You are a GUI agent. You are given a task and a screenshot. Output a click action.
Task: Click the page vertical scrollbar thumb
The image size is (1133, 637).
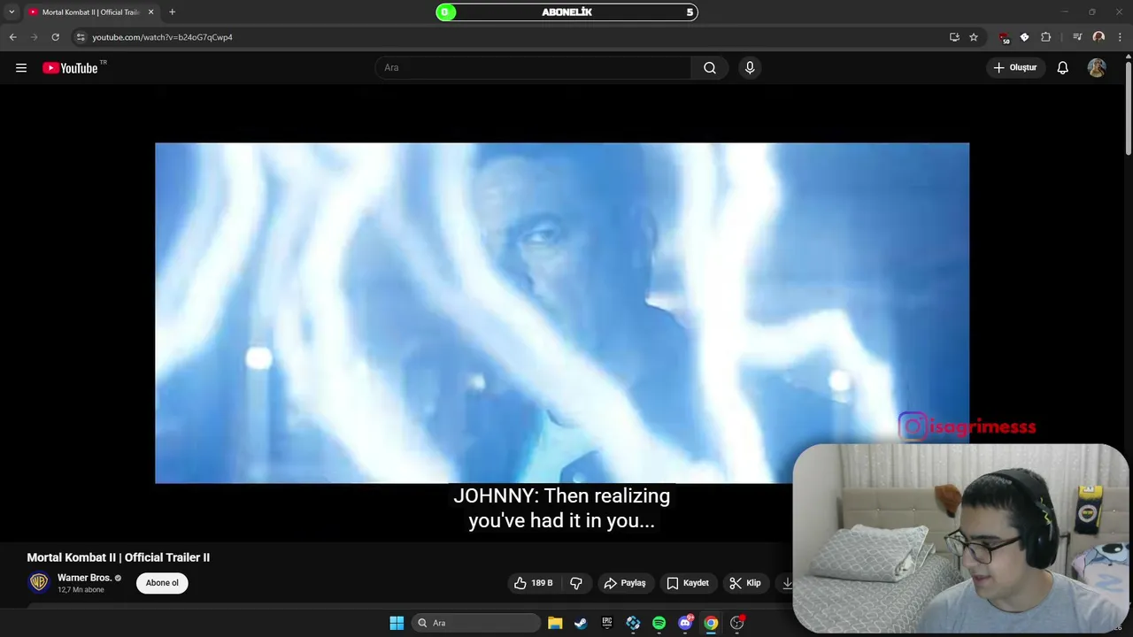click(1128, 106)
